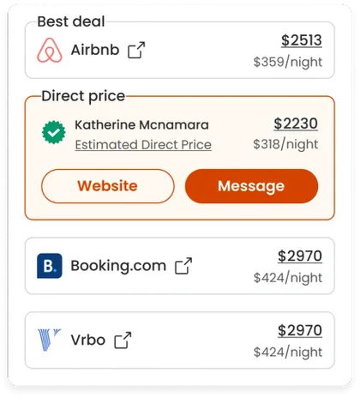Open Vrbo external link icon
The height and width of the screenshot is (398, 360).
(x=123, y=341)
